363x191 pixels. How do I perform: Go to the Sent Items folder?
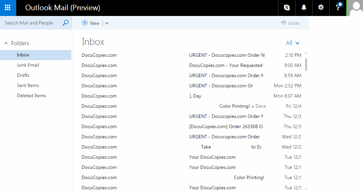28,85
